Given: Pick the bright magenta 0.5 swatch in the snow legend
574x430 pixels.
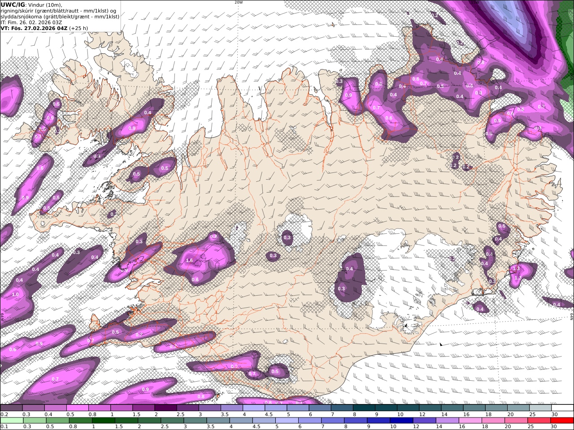Looking at the screenshot, I should [x=77, y=408].
